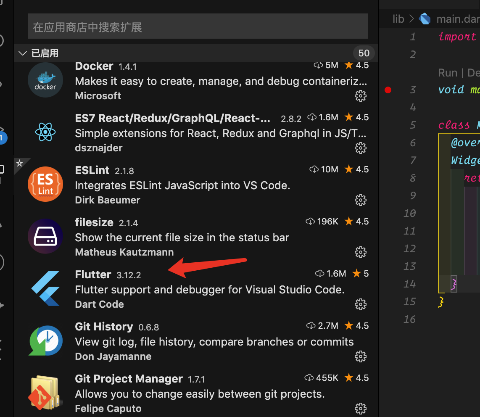Click the ESLint version 2.1.8 label
This screenshot has width=480, height=417.
point(124,171)
